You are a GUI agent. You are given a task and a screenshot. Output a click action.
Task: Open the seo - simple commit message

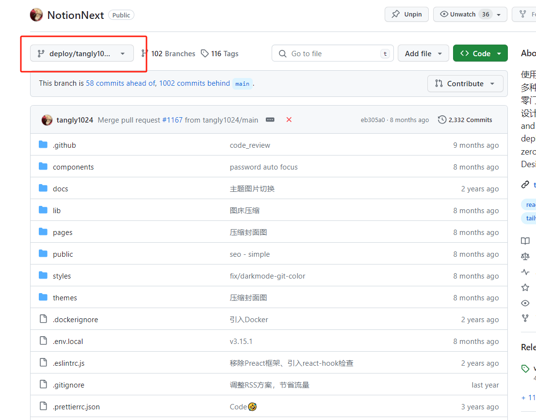click(249, 254)
